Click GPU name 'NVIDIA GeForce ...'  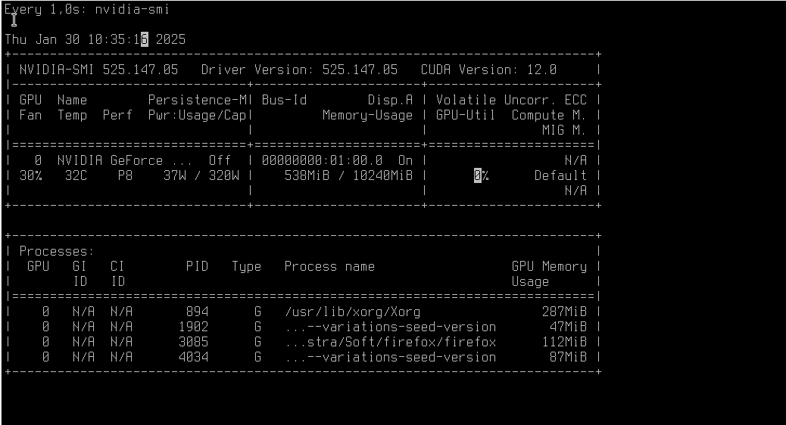(x=125, y=160)
